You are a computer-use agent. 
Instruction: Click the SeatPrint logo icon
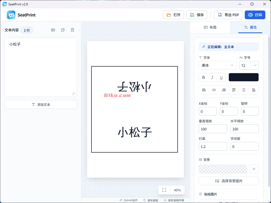click(11, 15)
